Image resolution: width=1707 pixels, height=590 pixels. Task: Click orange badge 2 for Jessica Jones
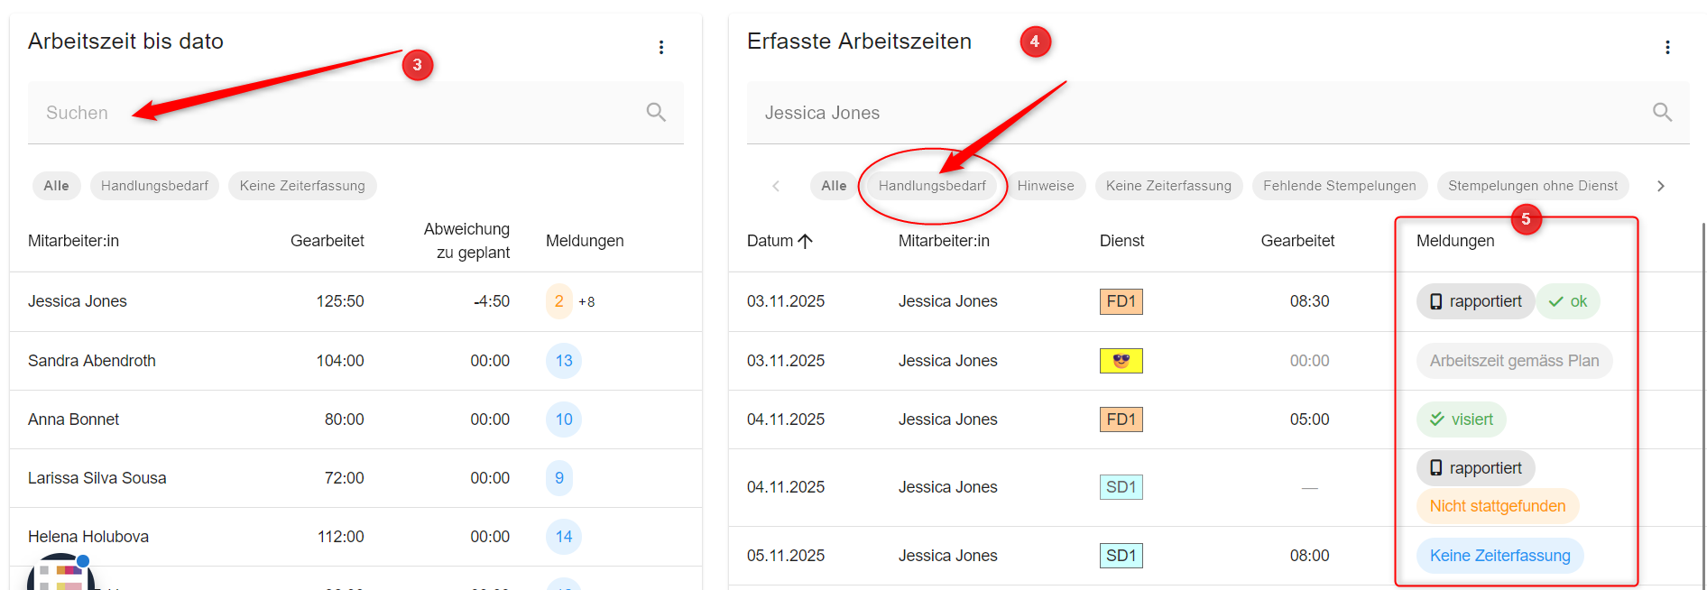tap(559, 301)
